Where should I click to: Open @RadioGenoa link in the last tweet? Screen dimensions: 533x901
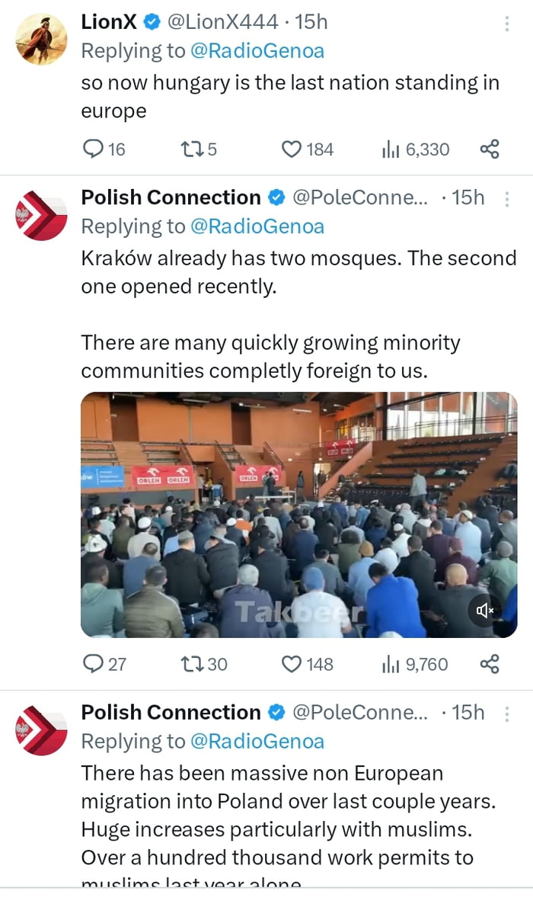(257, 740)
